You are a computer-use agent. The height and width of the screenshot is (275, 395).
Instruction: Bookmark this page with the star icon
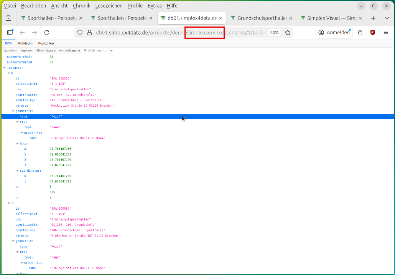click(288, 33)
